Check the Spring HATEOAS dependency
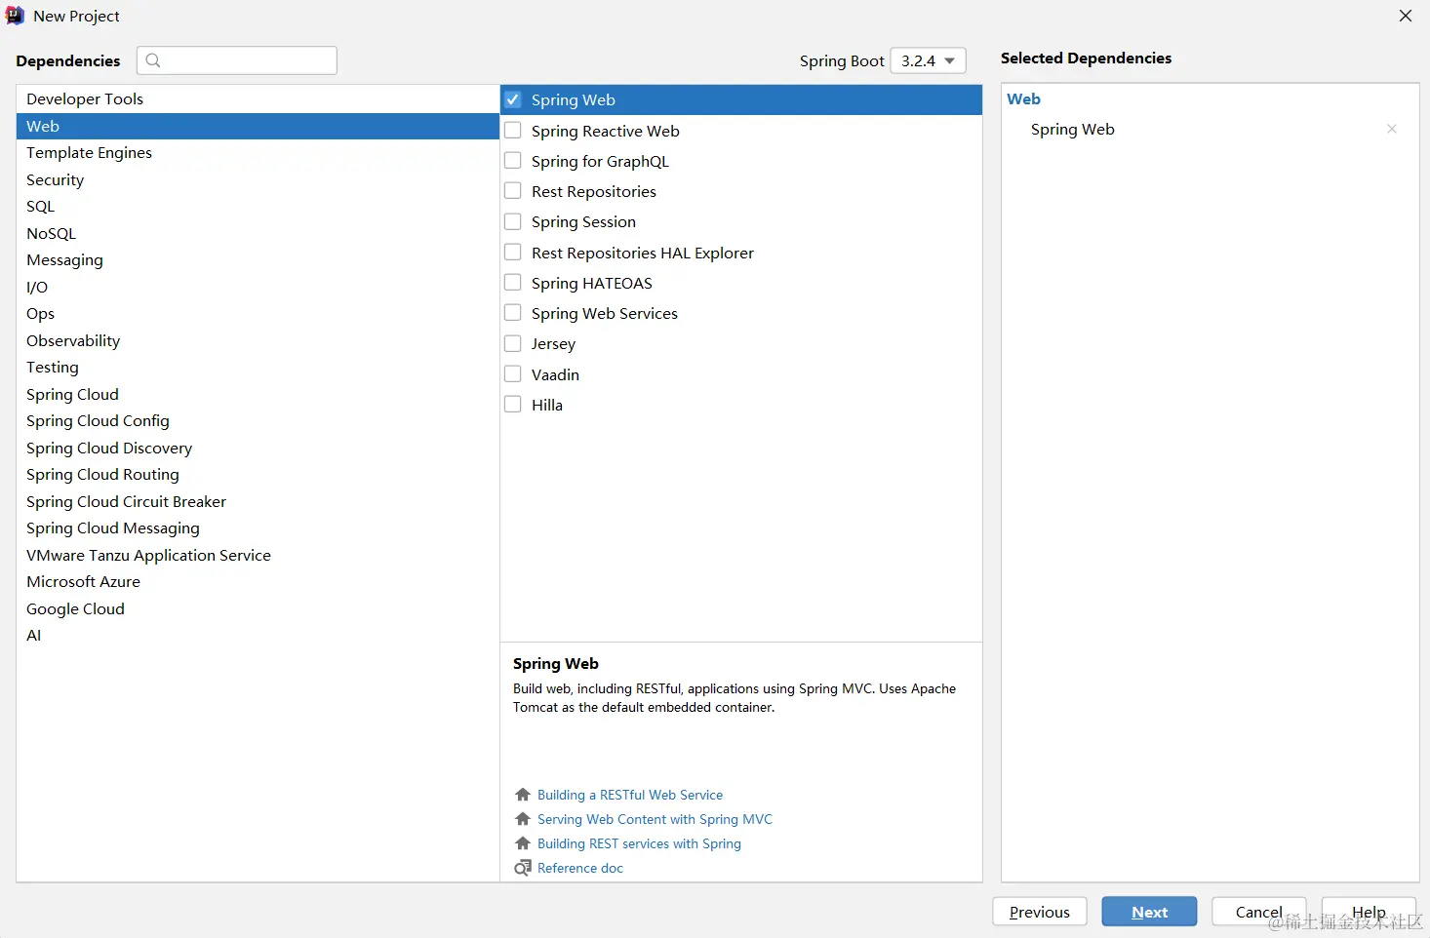This screenshot has height=938, width=1430. pyautogui.click(x=513, y=283)
